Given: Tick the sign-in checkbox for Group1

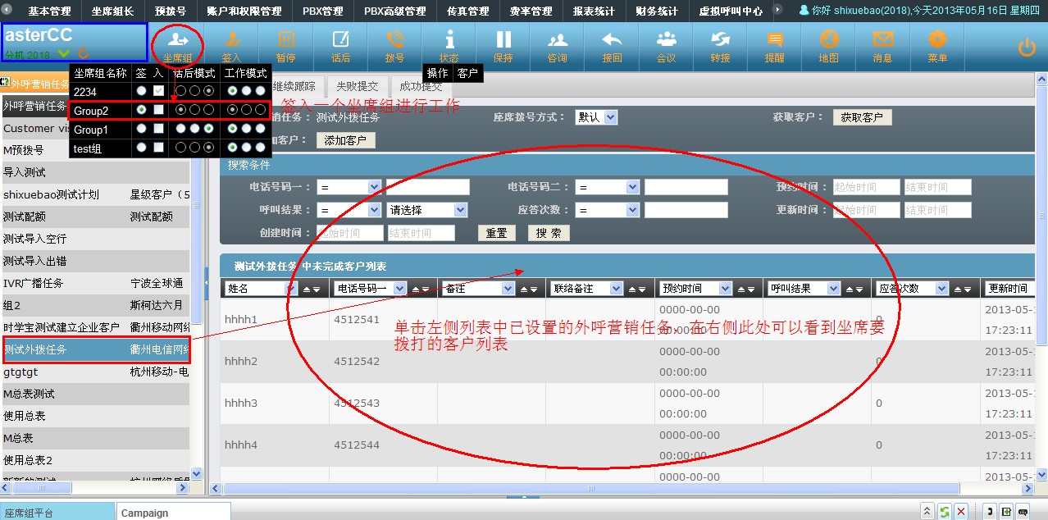Looking at the screenshot, I should coord(159,130).
